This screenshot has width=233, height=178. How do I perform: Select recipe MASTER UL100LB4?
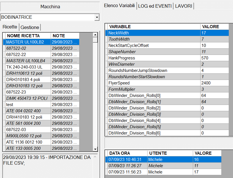[x=26, y=61]
